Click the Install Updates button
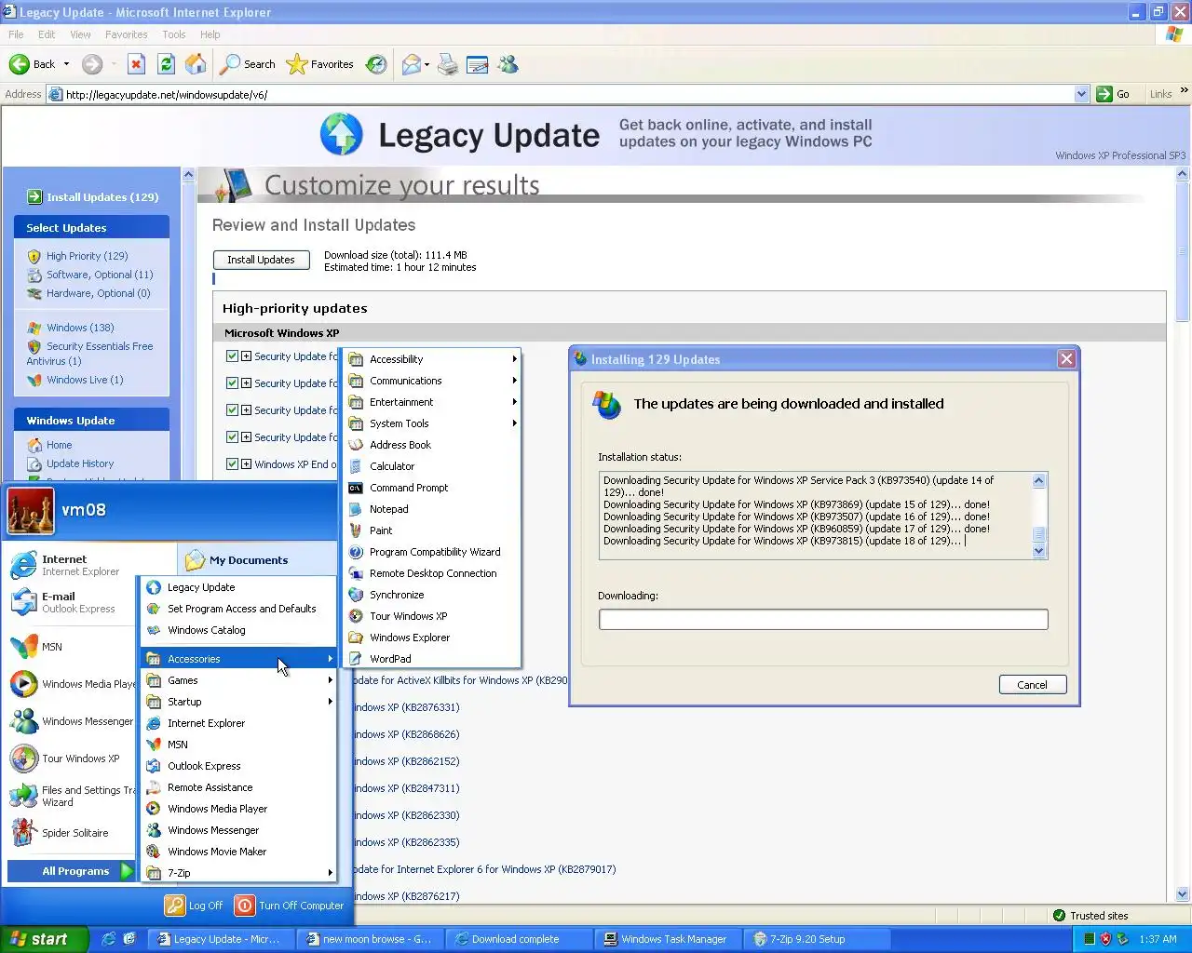The width and height of the screenshot is (1192, 953). [261, 260]
